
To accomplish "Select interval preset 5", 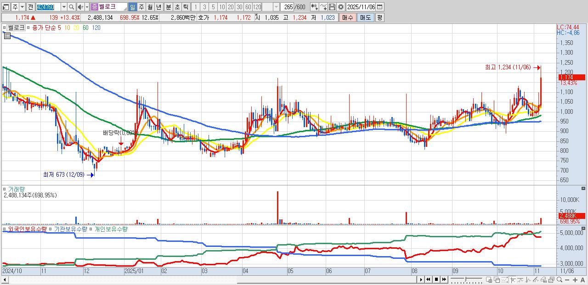I will click(x=213, y=7).
